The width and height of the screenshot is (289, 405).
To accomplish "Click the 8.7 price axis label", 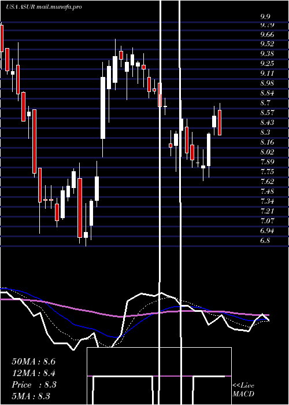I will (x=265, y=103).
